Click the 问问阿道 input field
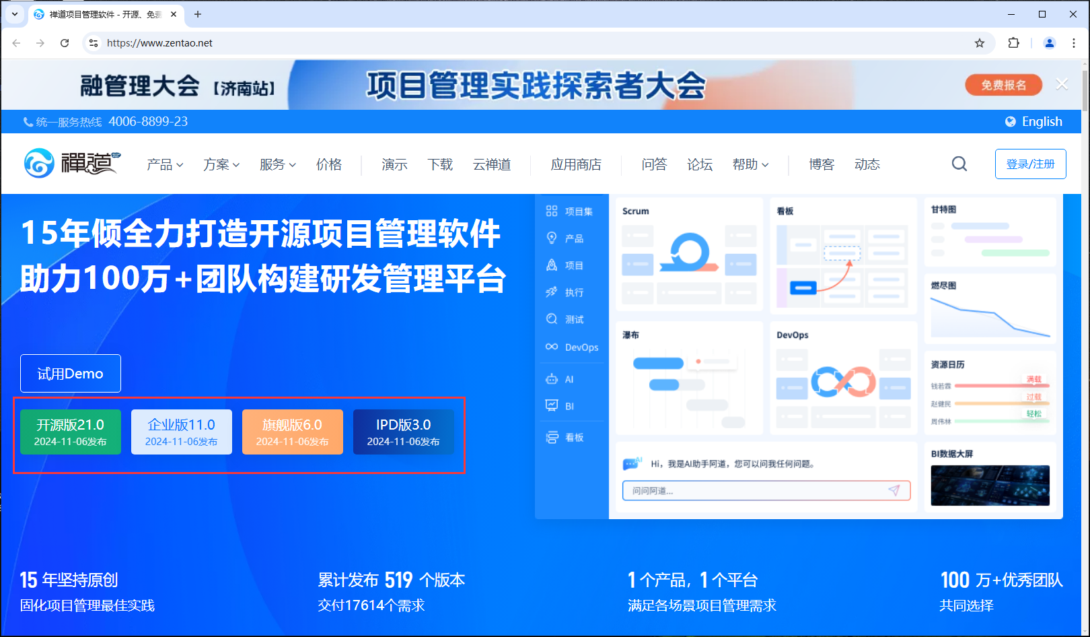 766,490
